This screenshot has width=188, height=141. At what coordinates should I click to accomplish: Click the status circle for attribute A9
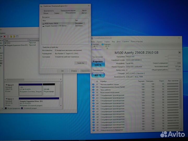tap(94, 117)
